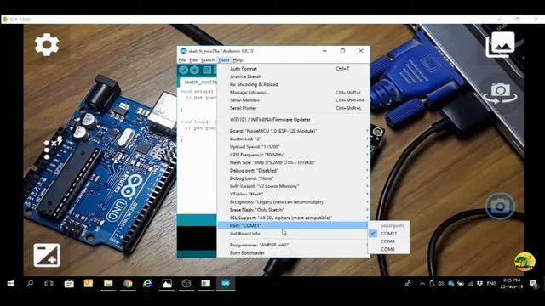Screen dimensions: 545x306
Task: Switch camera with the rotate-camera icon
Action: [x=500, y=93]
